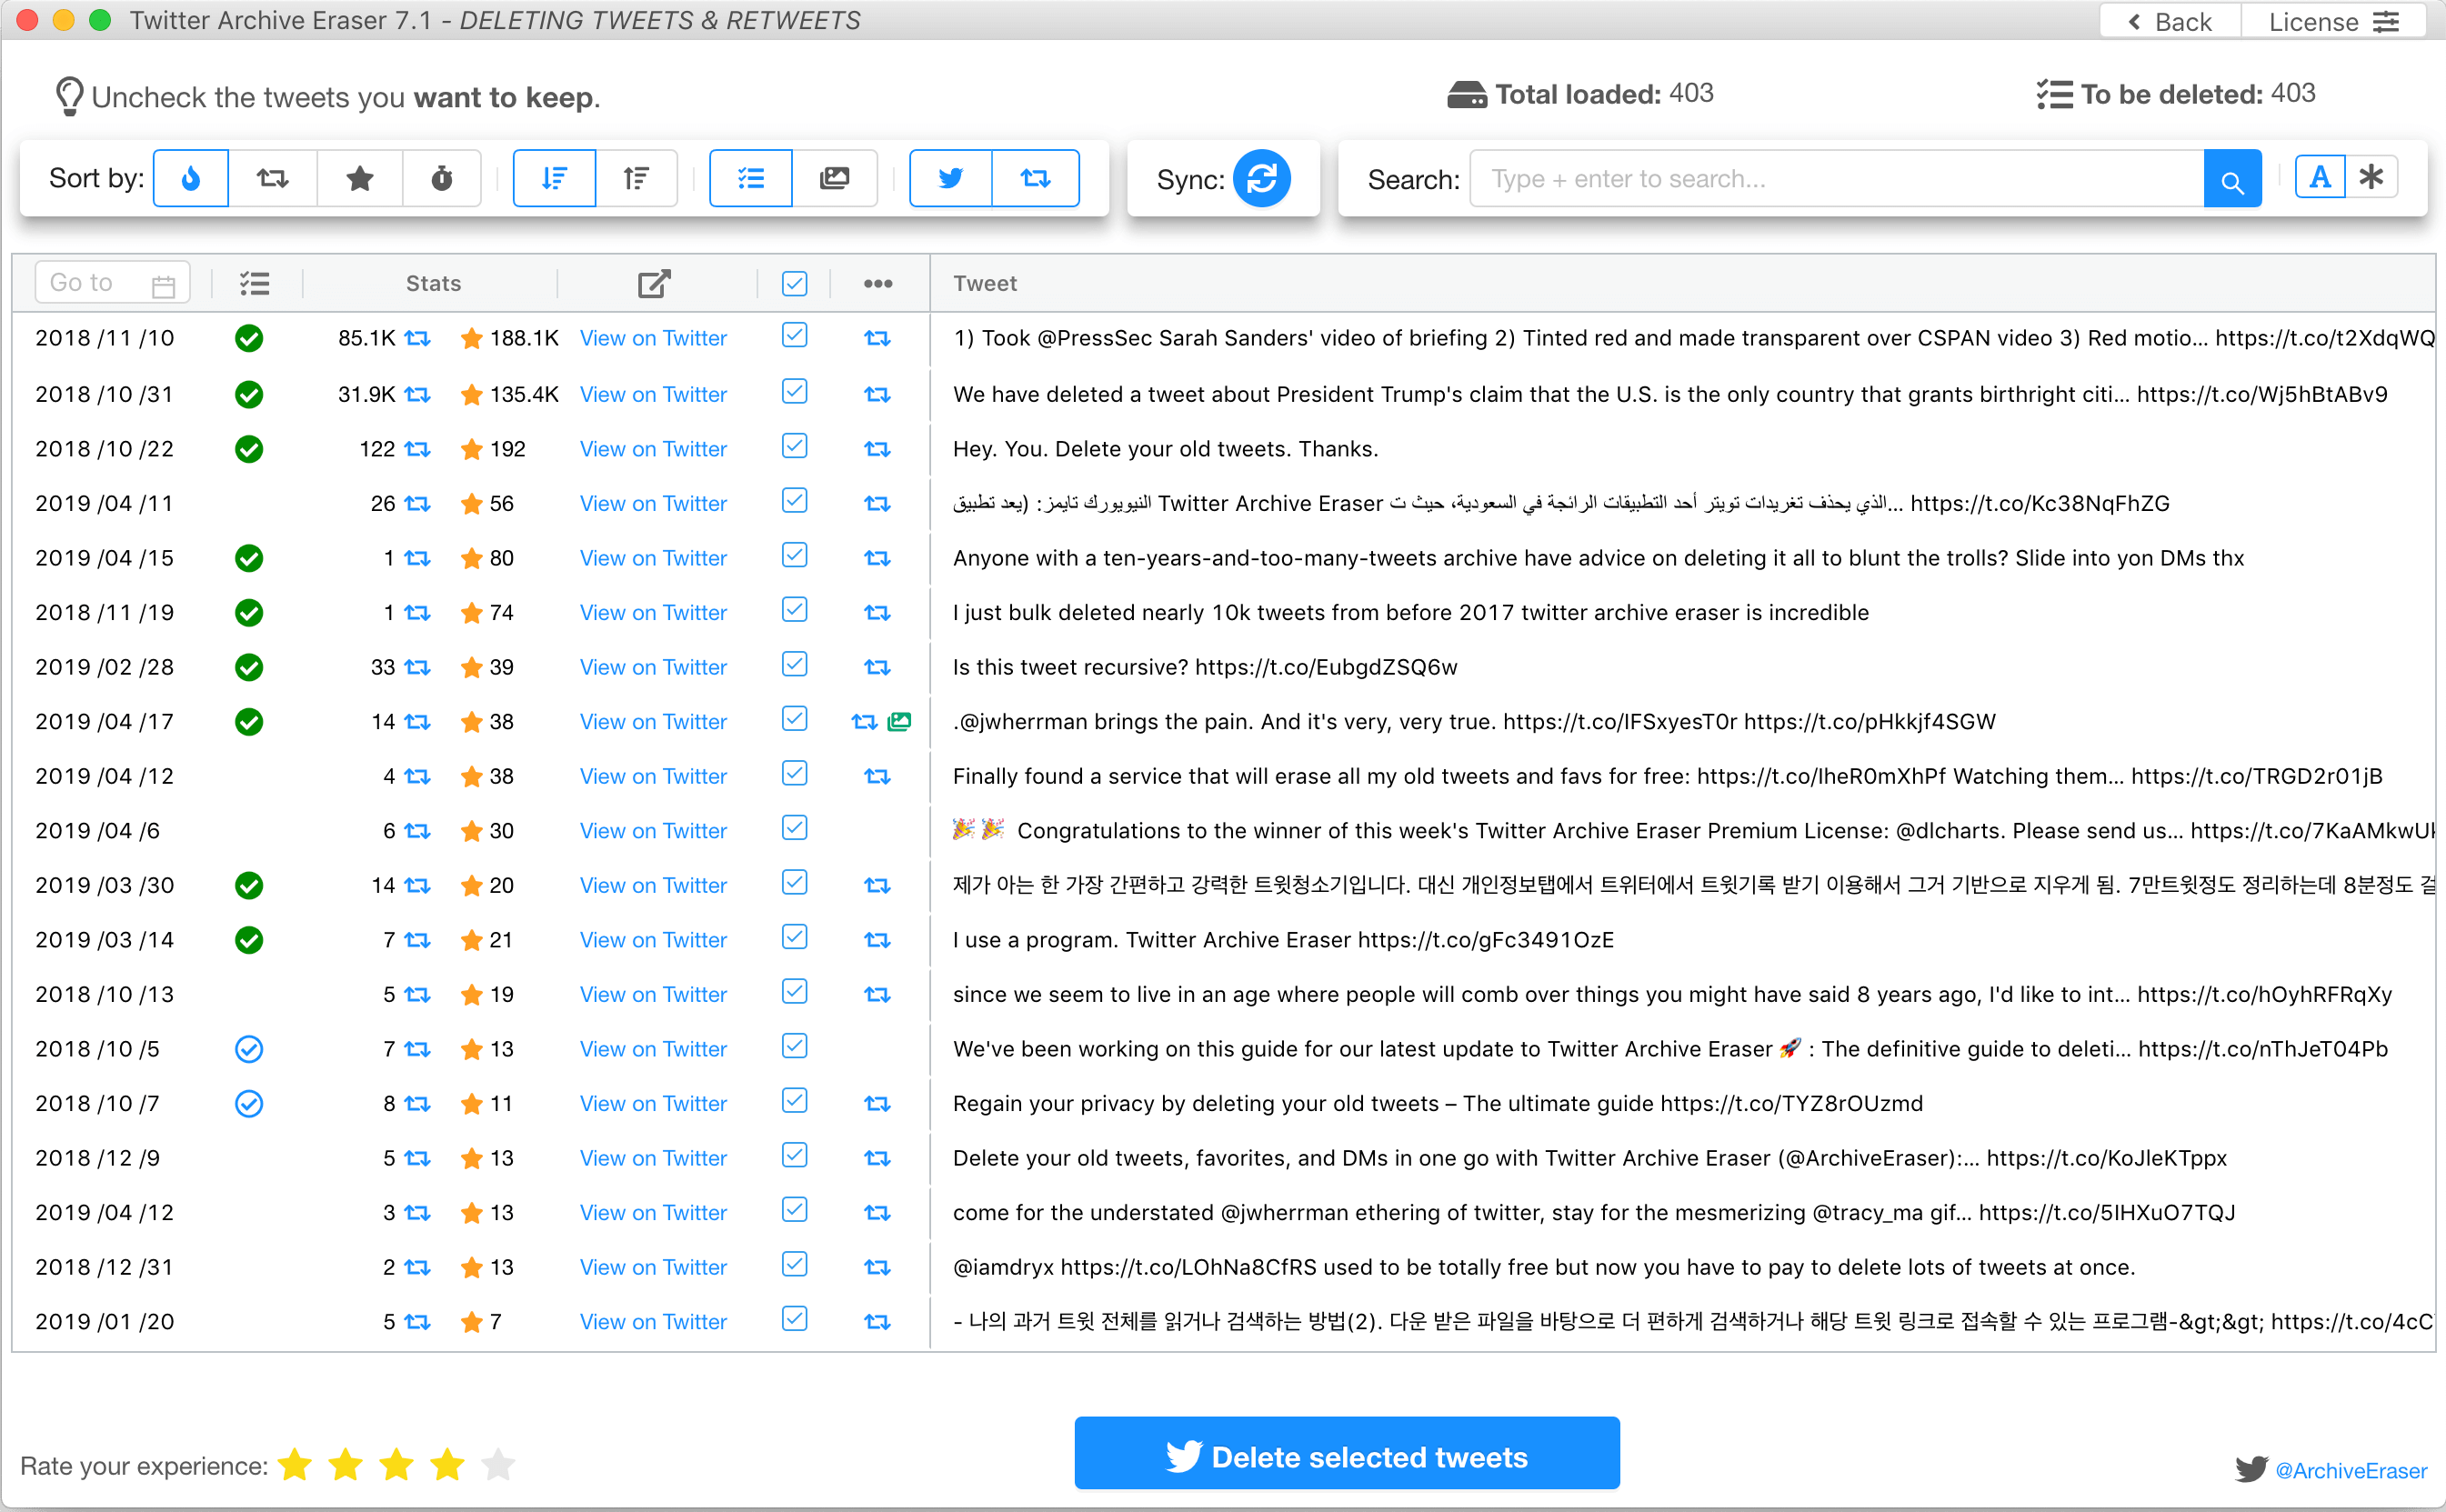Toggle the select-all checkbox in header
The width and height of the screenshot is (2446, 1512).
(x=795, y=281)
